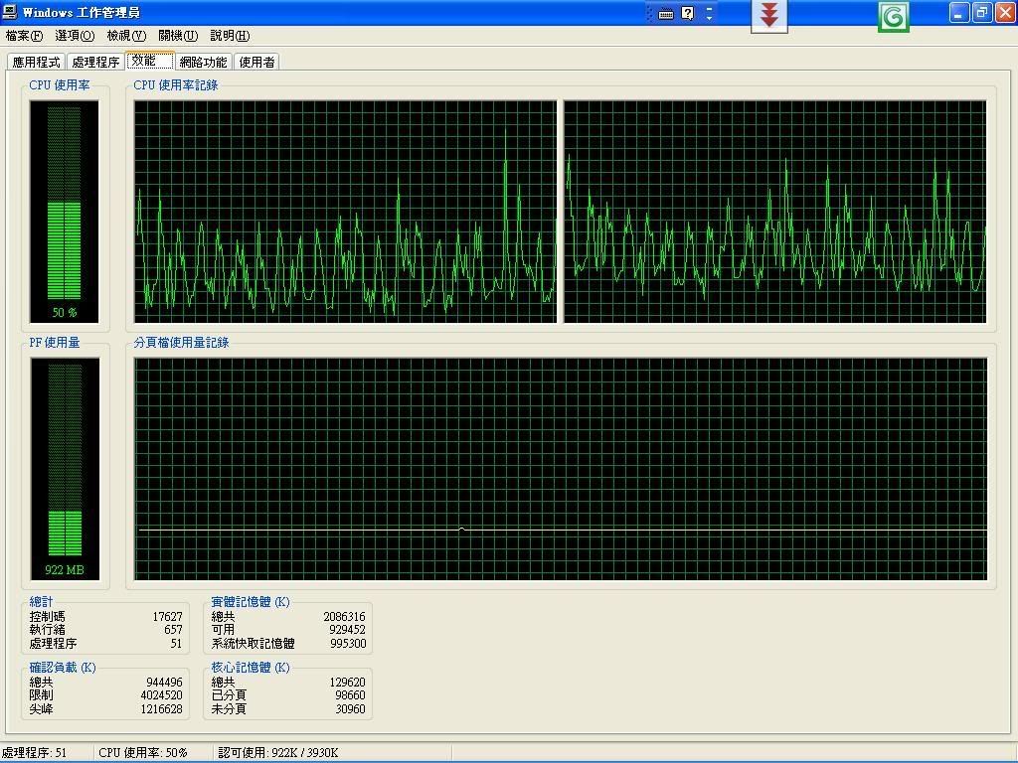1018x763 pixels.
Task: Click the Task Manager title bar icon
Action: pyautogui.click(x=10, y=12)
